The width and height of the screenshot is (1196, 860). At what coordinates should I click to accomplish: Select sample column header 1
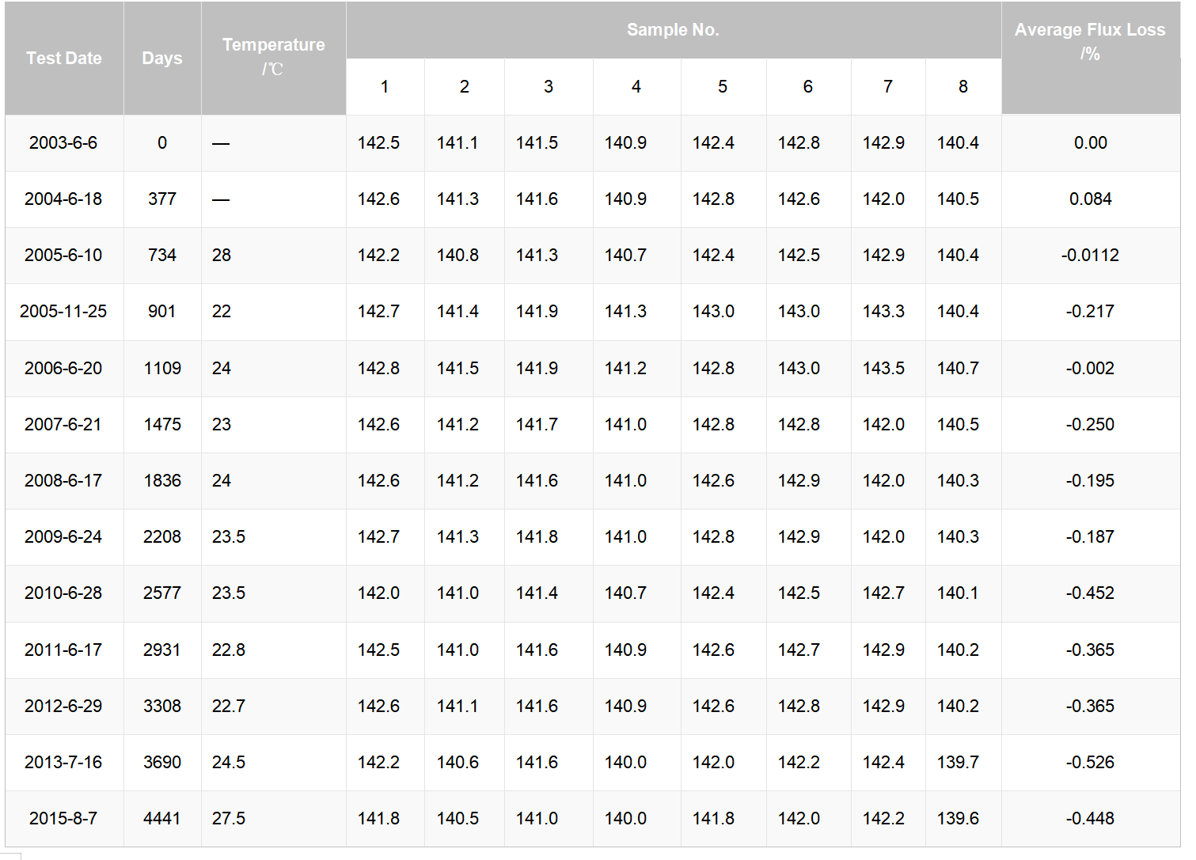pyautogui.click(x=385, y=87)
